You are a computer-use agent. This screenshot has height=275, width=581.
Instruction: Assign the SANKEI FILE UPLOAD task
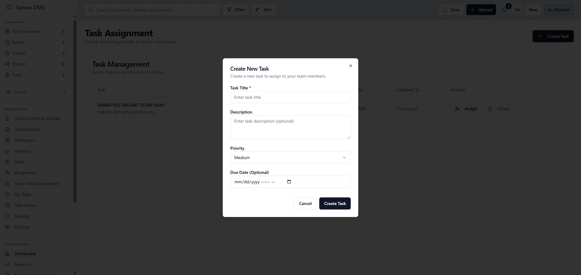pyautogui.click(x=466, y=109)
